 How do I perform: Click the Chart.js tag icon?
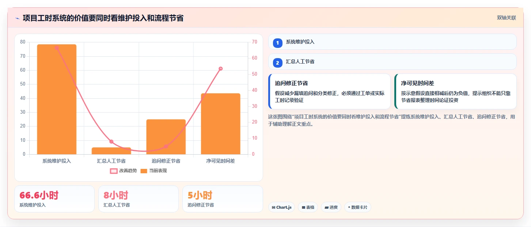274,207
